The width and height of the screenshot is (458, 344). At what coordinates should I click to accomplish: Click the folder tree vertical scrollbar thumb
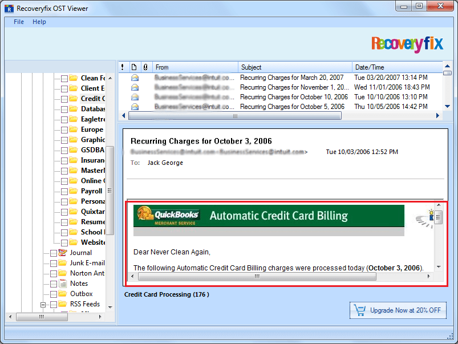point(110,191)
